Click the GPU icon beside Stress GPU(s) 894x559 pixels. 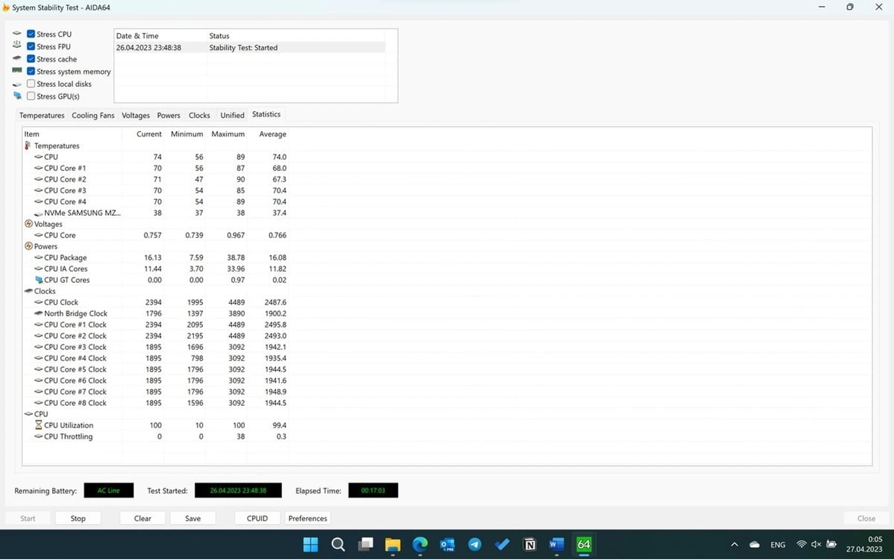pyautogui.click(x=18, y=95)
